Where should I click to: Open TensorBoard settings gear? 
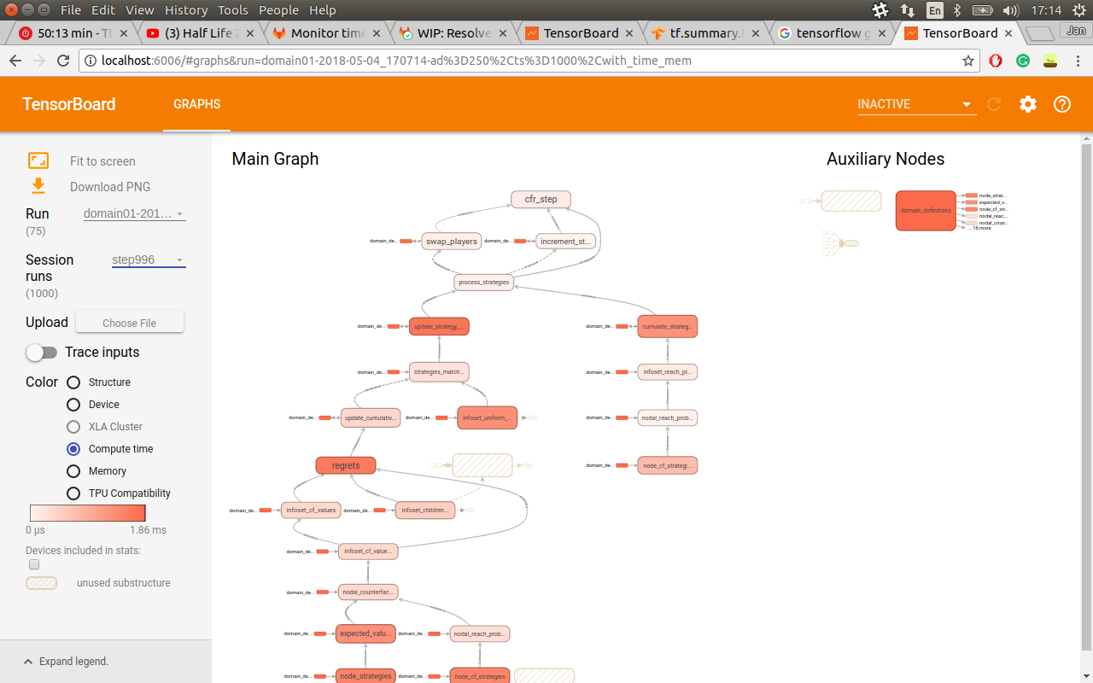tap(1028, 104)
